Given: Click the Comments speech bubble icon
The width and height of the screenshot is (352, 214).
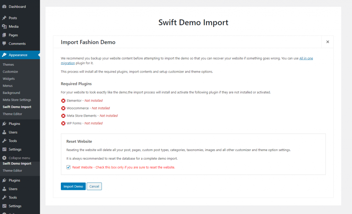Looking at the screenshot, I should 4,44.
